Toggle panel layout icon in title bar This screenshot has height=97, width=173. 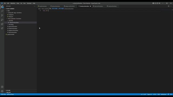click(155, 3)
